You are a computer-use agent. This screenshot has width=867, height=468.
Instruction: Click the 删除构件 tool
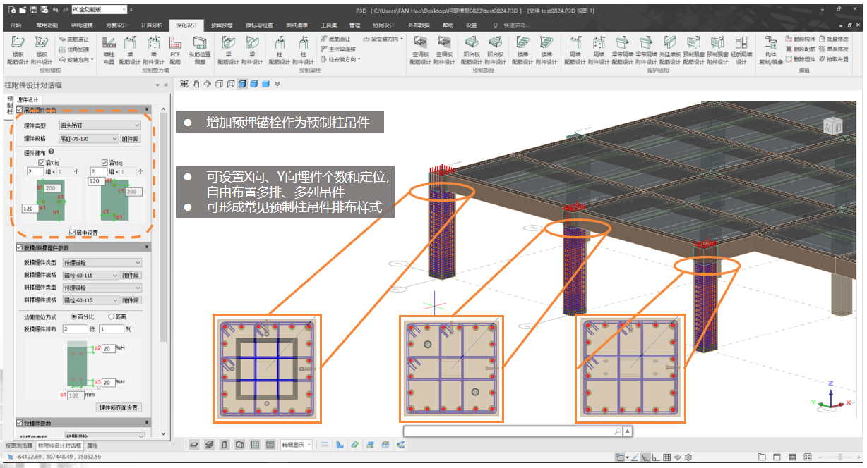[x=800, y=39]
